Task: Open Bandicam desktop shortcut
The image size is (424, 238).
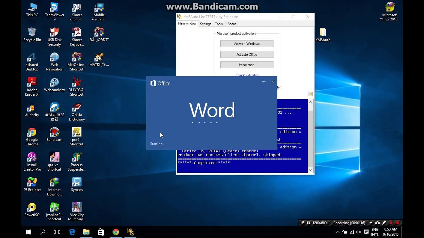Action: tap(55, 135)
